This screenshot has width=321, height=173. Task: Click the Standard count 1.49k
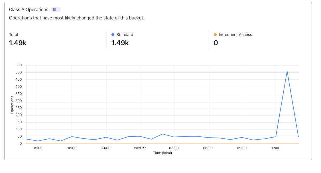[x=120, y=43]
